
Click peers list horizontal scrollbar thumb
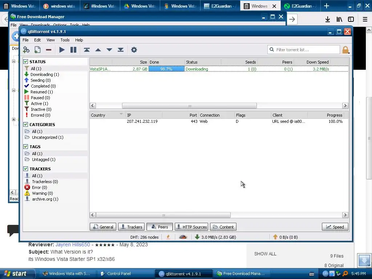(x=163, y=215)
